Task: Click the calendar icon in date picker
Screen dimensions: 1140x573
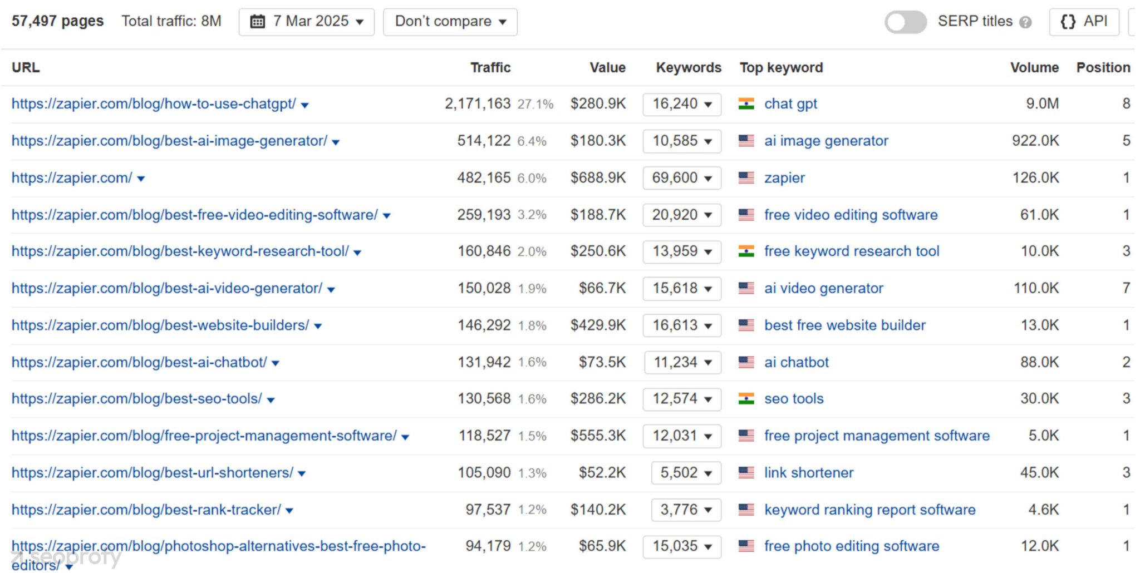Action: coord(258,22)
